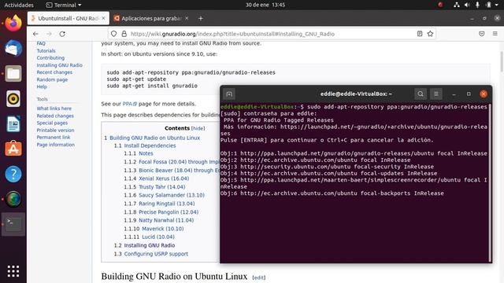Launch LibreOffice Writer from the dock

point(13,124)
